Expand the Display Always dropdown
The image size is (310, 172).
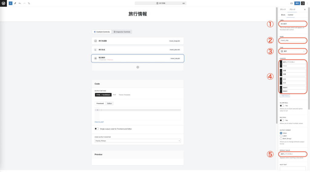[x=138, y=141]
